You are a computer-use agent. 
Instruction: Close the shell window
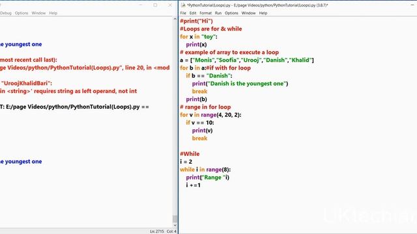click(170, 5)
